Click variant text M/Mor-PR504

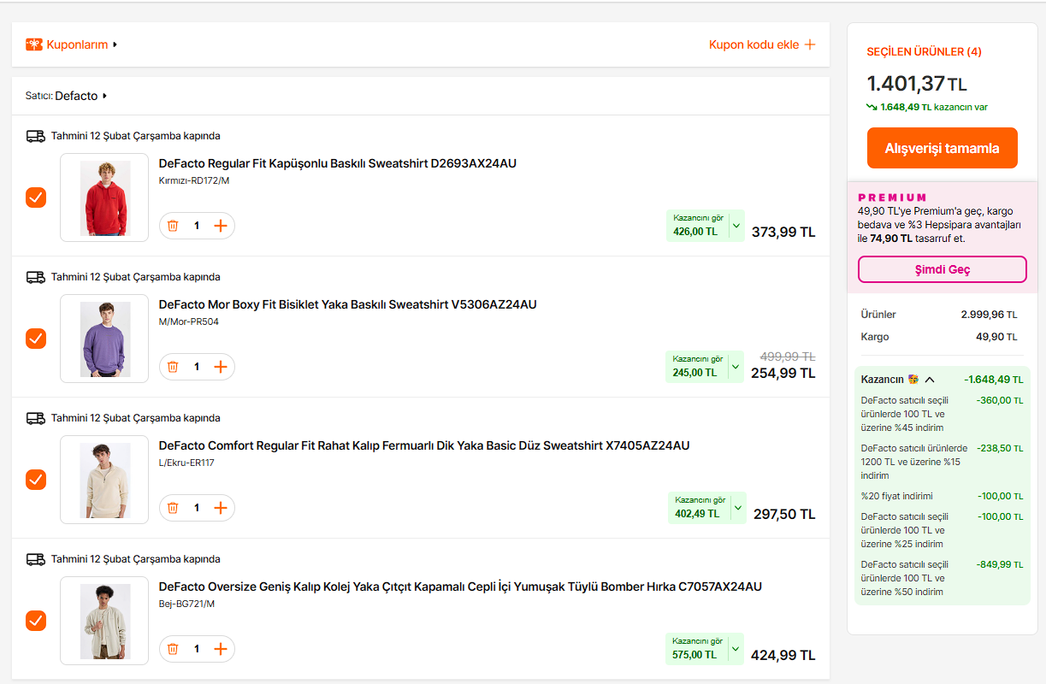(x=188, y=321)
